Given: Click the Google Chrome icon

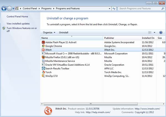Looking at the screenshot, I should pos(43,46).
